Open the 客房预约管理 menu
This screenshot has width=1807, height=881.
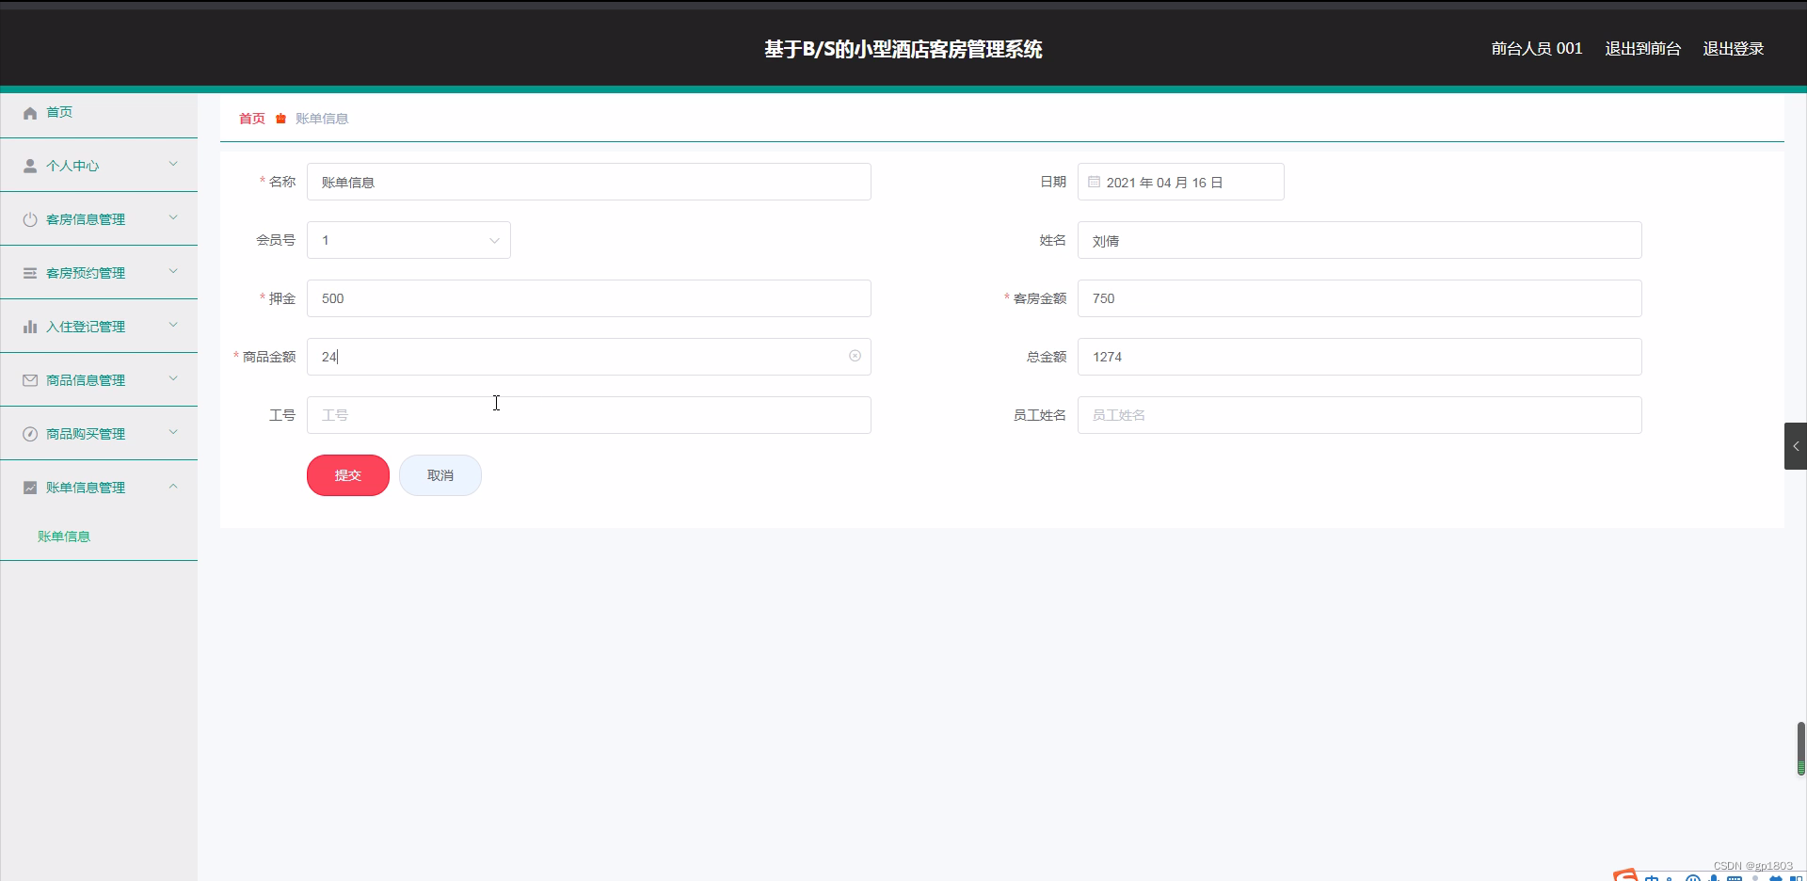click(99, 273)
